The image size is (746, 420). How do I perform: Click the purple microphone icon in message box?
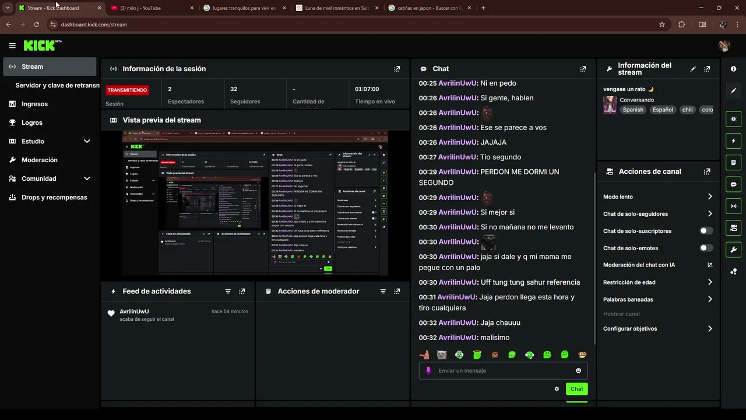(x=429, y=370)
